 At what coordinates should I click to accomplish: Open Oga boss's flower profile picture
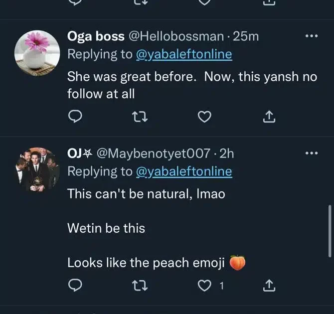[37, 53]
